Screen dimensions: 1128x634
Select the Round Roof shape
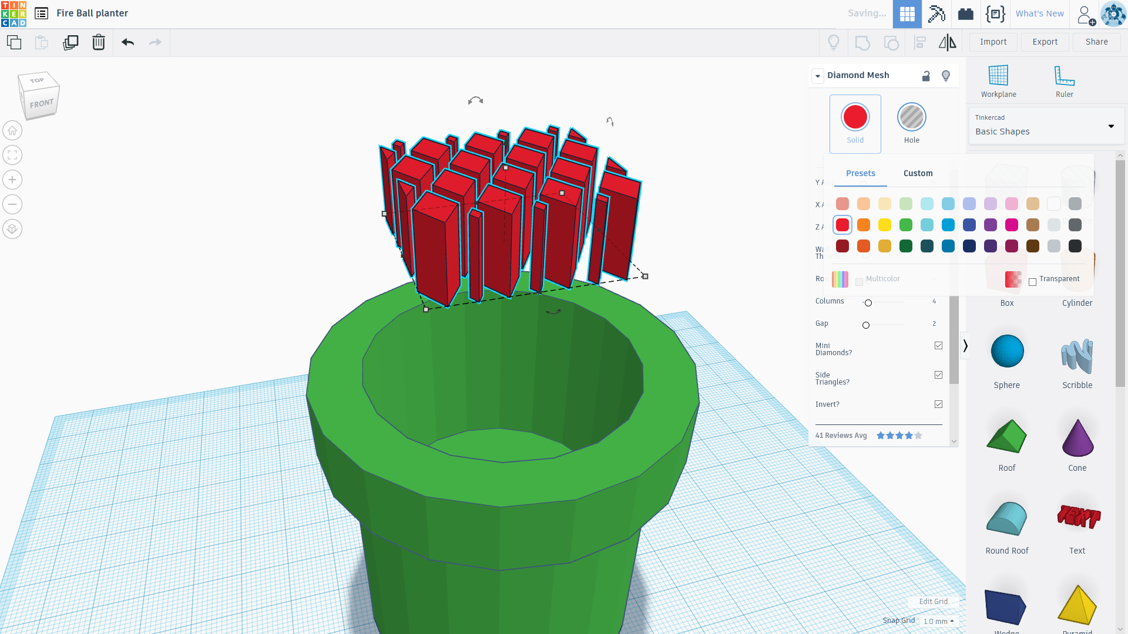1007,525
